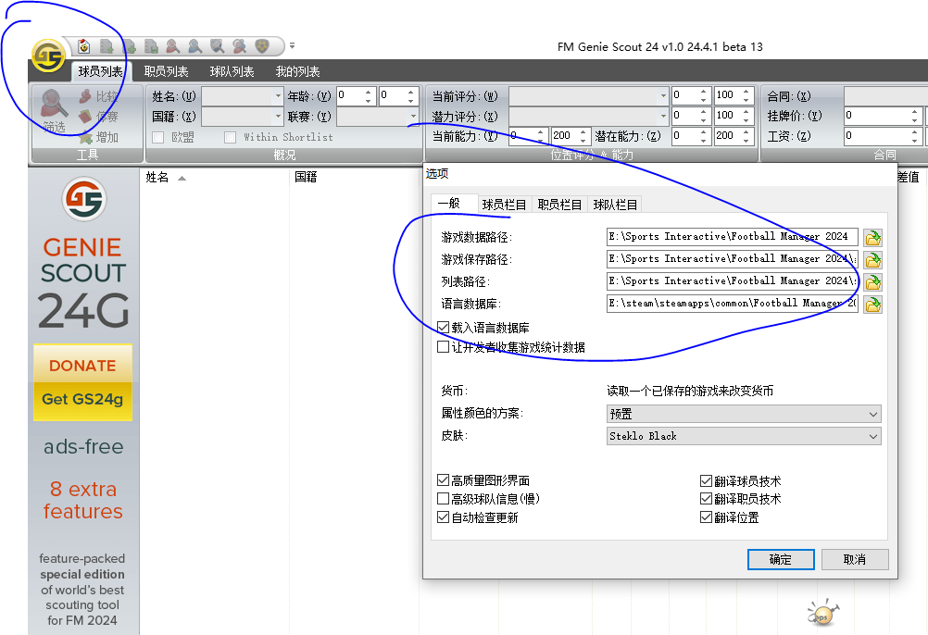Increase the 年龄 minimum value
The width and height of the screenshot is (928, 635).
tap(368, 92)
